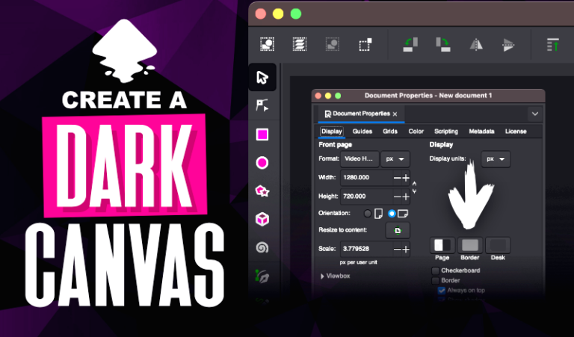
Task: Decrease Scale with minus button
Action: [397, 249]
